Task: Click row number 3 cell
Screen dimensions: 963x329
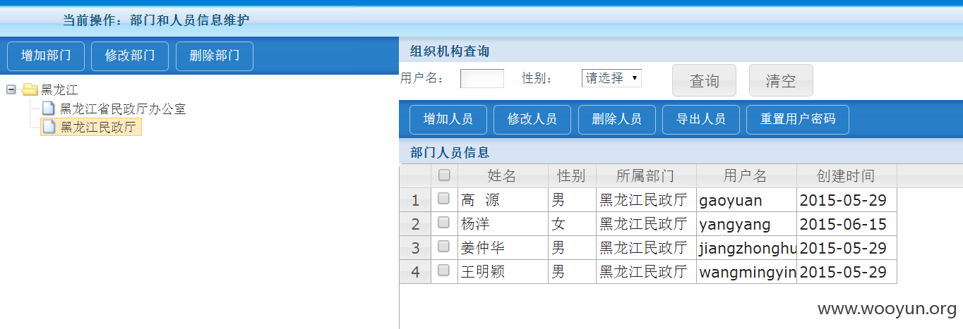Action: [415, 248]
